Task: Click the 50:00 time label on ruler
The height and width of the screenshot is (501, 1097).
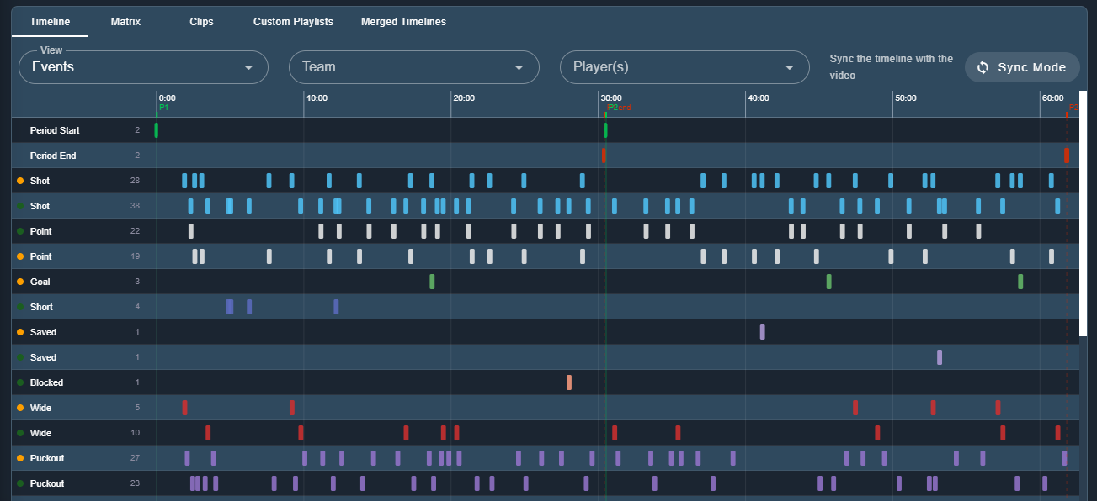Action: [905, 98]
